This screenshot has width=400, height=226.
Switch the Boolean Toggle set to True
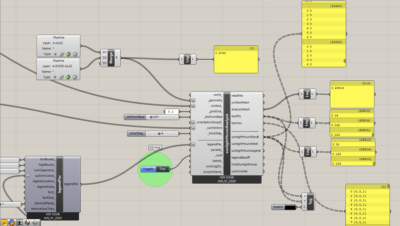point(162,169)
